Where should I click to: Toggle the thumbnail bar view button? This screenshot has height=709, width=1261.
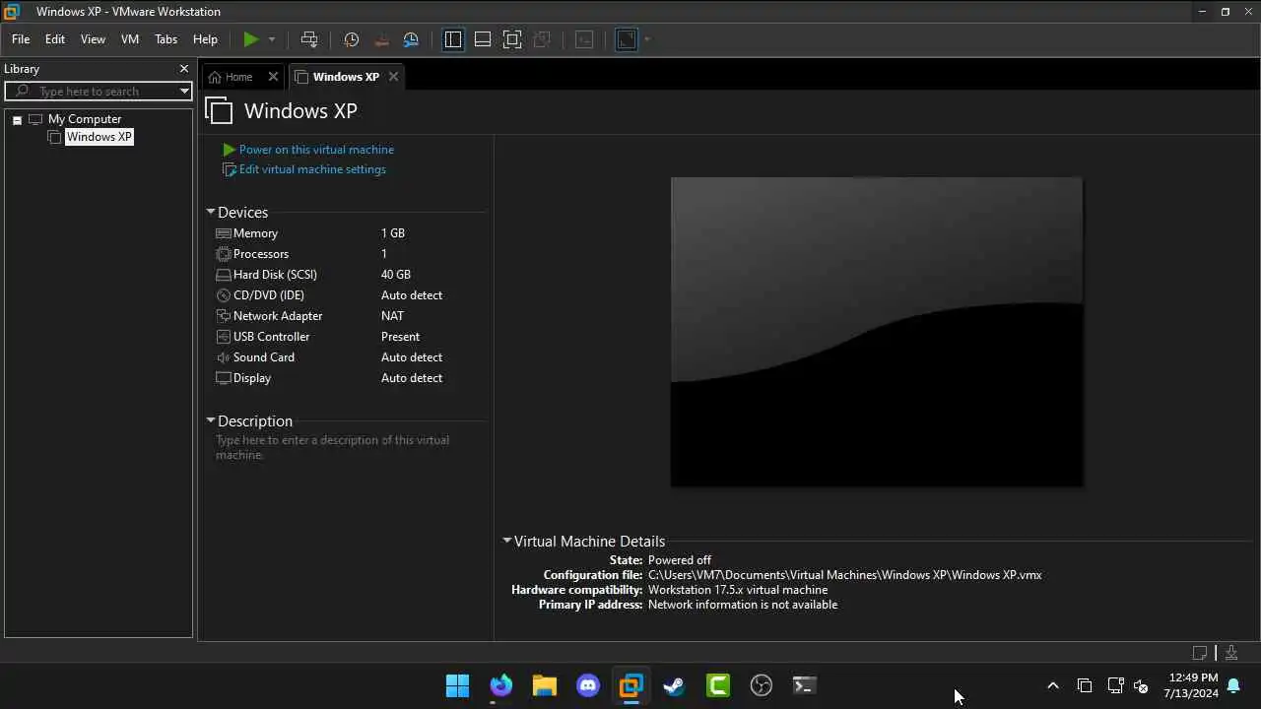tap(483, 39)
